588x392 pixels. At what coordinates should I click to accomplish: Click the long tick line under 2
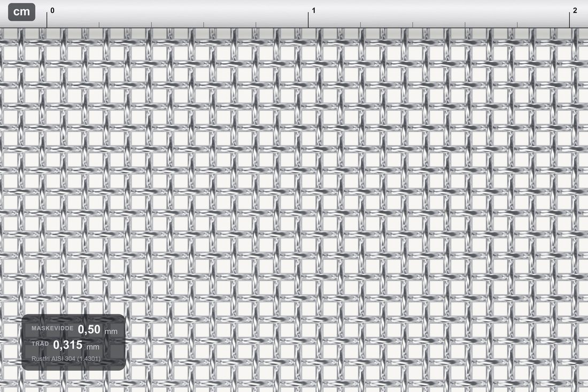coord(569,19)
